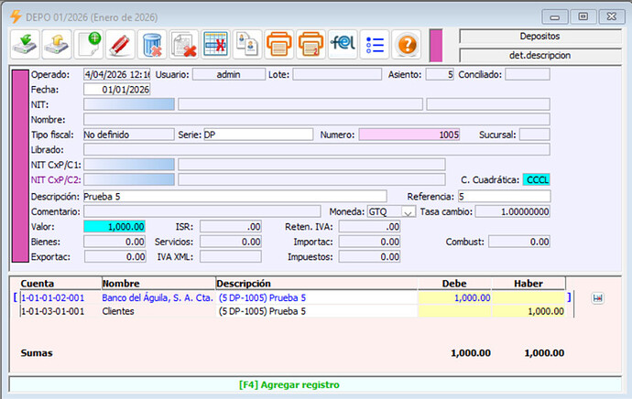Image resolution: width=632 pixels, height=399 pixels.
Task: Click the det.descripcion button
Action: coord(540,55)
